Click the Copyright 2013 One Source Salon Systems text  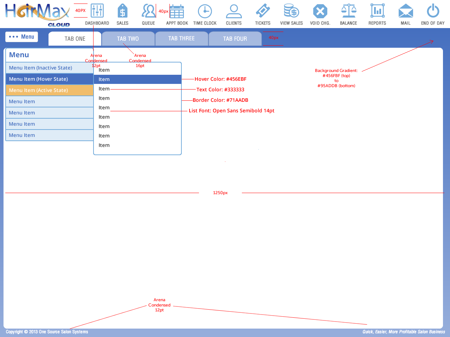(x=47, y=332)
